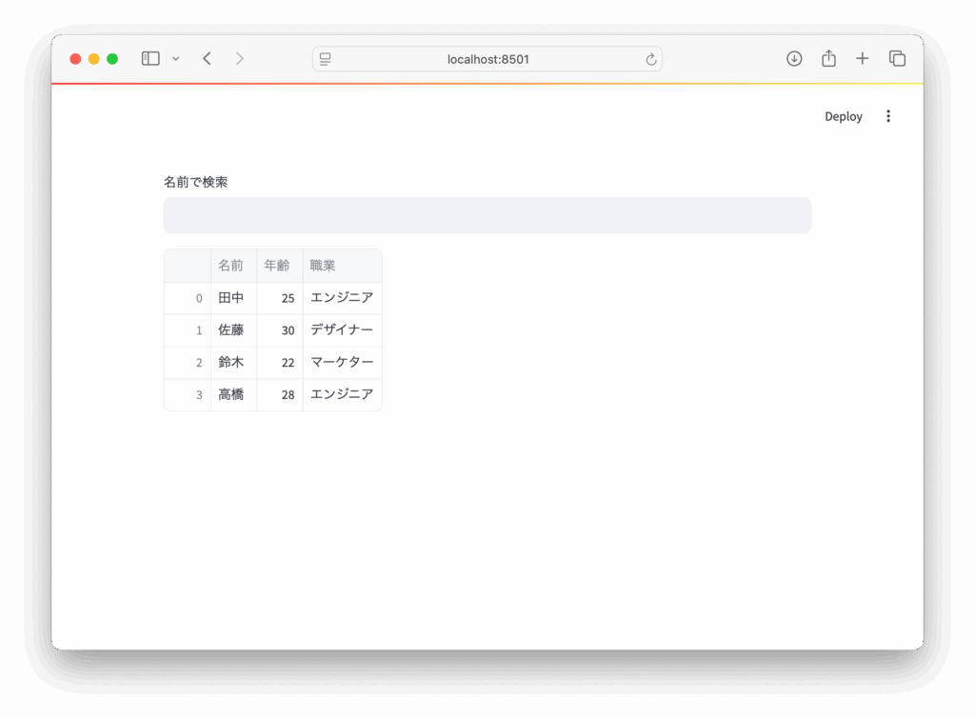Click the age cell showing 22
Image resolution: width=975 pixels, height=718 pixels.
click(280, 363)
